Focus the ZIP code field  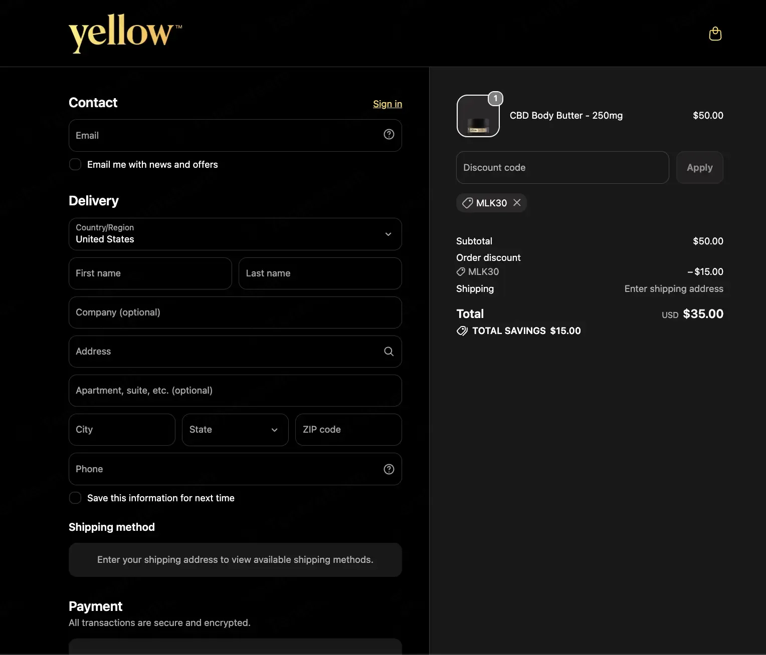click(x=348, y=430)
